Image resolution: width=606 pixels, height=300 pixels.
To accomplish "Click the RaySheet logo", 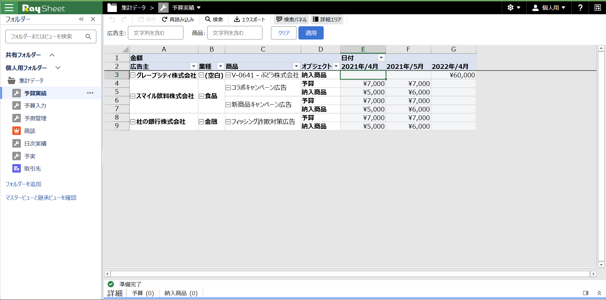I will (43, 8).
